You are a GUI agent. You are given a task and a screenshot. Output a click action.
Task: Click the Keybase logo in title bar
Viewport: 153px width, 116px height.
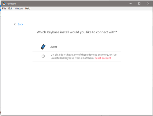(x=4, y=4)
